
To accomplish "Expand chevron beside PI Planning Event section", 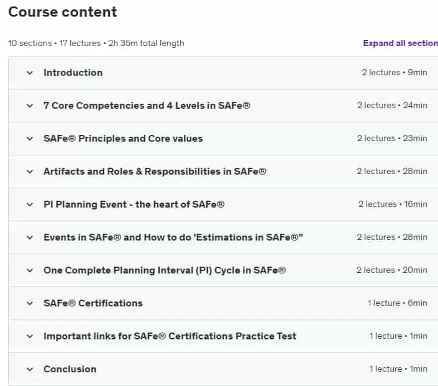I will pos(30,204).
